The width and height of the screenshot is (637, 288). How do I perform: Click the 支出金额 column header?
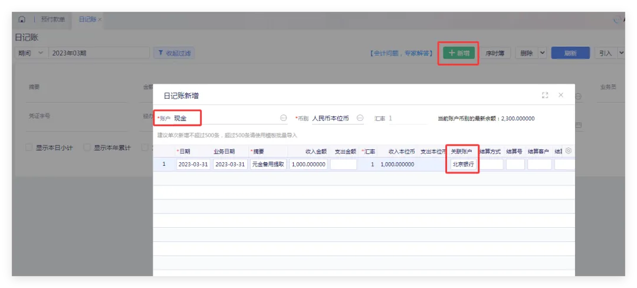[345, 151]
